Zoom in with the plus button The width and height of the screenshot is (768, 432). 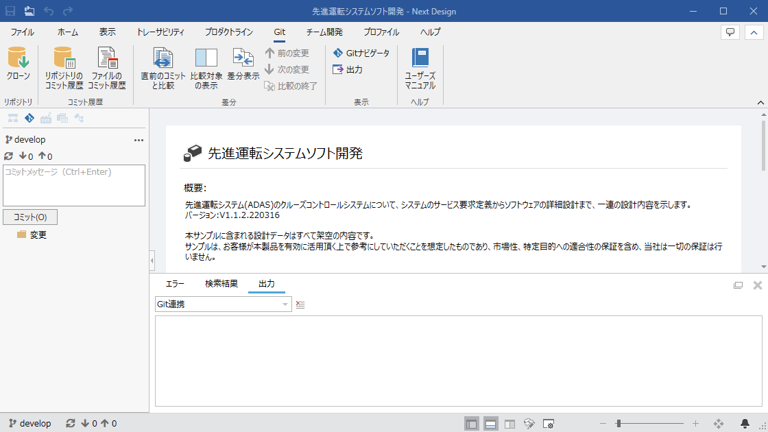coord(695,423)
